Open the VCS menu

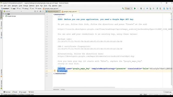[x=50, y=6]
